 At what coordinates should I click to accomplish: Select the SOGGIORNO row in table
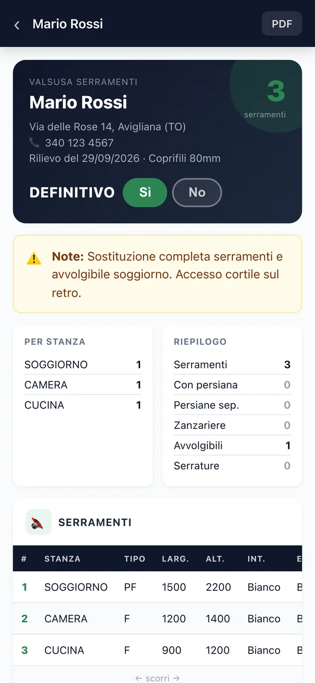click(157, 587)
